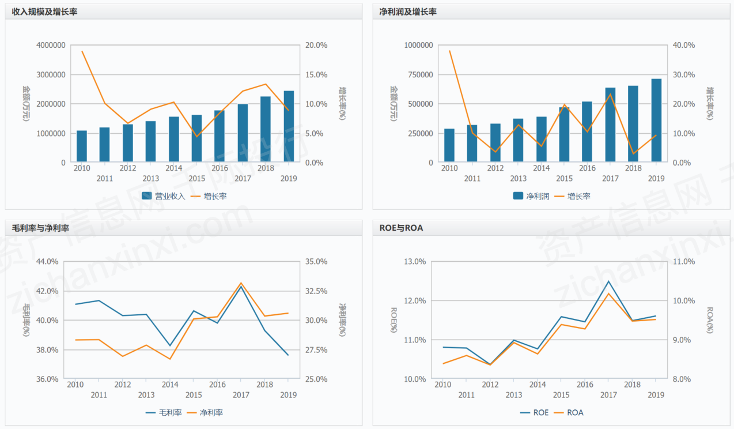Click the 2018 dip on the net profit 增长率 line
This screenshot has width=734, height=429.
633,154
